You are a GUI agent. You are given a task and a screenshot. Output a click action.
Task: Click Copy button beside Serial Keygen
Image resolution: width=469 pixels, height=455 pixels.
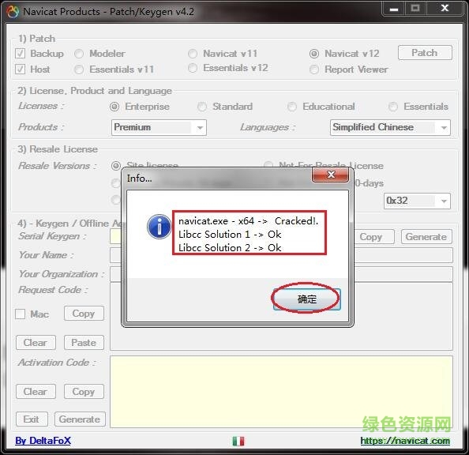tap(374, 237)
